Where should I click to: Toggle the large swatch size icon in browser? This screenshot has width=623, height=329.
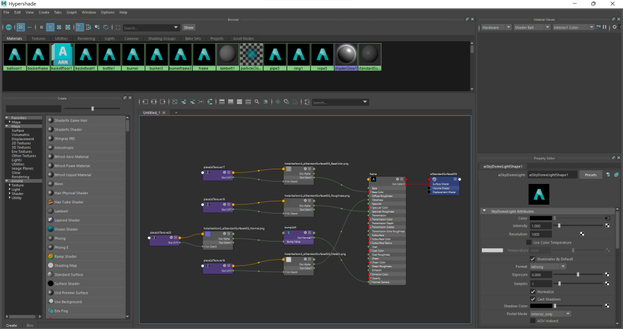pos(59,27)
